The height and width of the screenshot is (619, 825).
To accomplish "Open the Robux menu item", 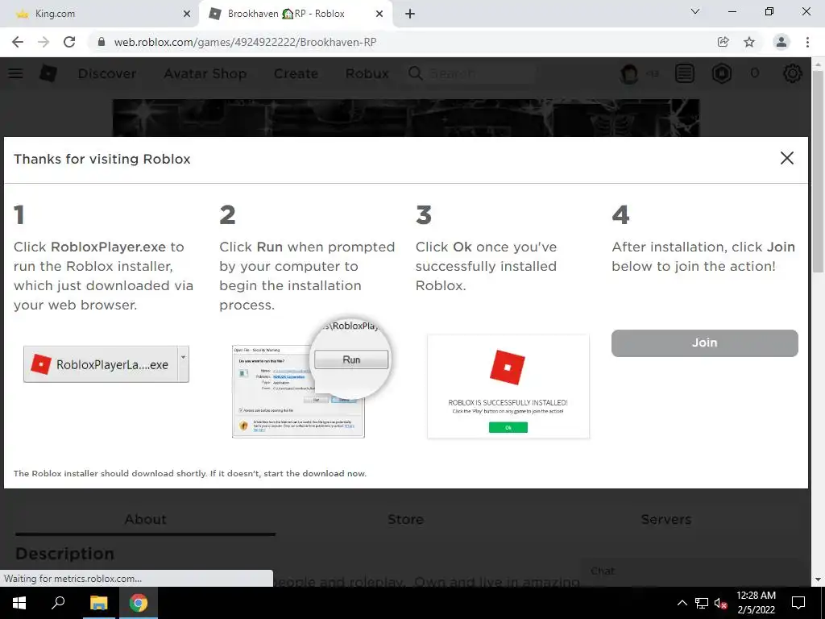I will pyautogui.click(x=367, y=73).
